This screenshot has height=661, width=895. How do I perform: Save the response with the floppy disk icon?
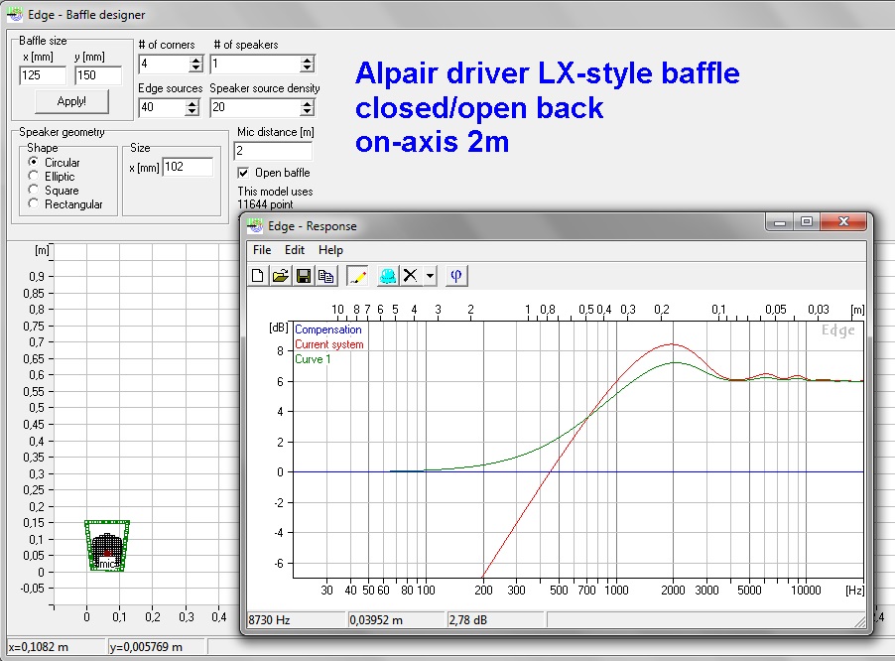point(304,276)
